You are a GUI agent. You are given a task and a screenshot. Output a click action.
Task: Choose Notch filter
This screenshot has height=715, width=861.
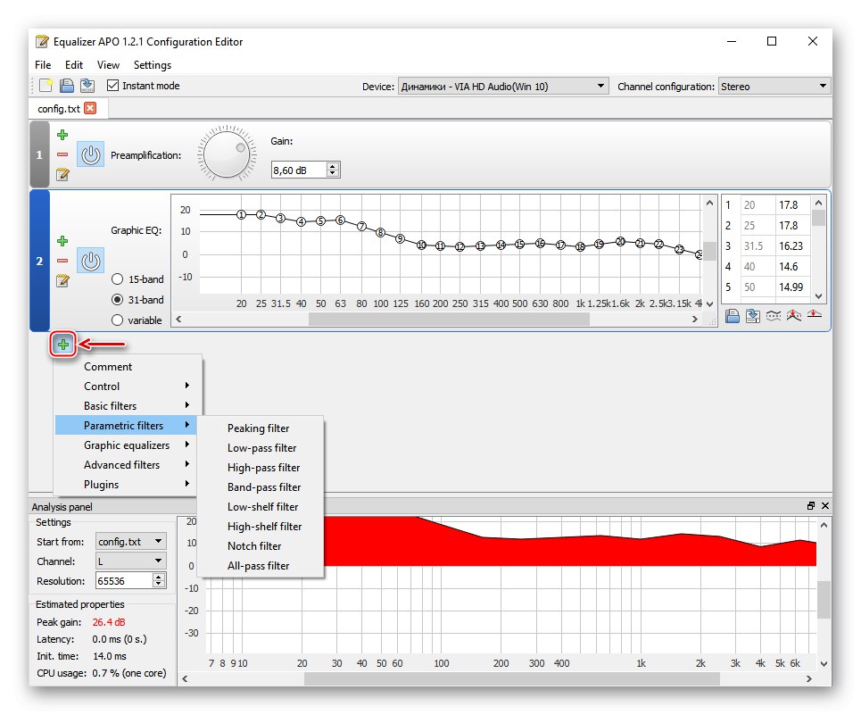261,546
